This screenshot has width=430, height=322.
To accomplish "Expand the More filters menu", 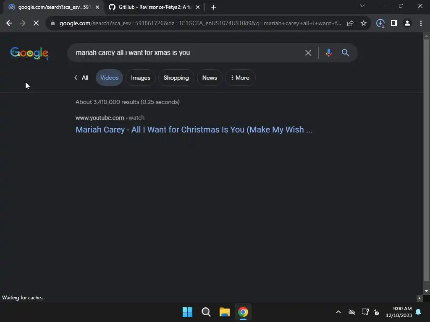I will (x=240, y=78).
